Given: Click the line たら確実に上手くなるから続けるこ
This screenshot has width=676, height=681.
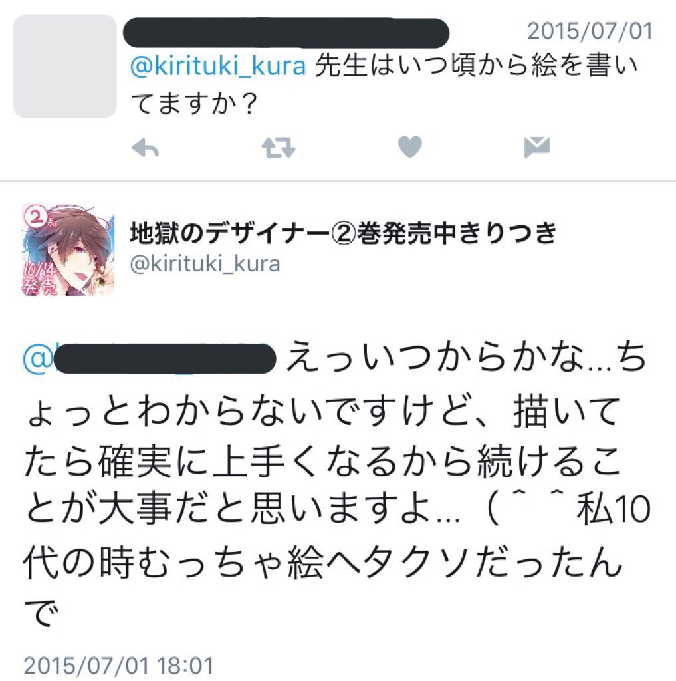Looking at the screenshot, I should [322, 460].
